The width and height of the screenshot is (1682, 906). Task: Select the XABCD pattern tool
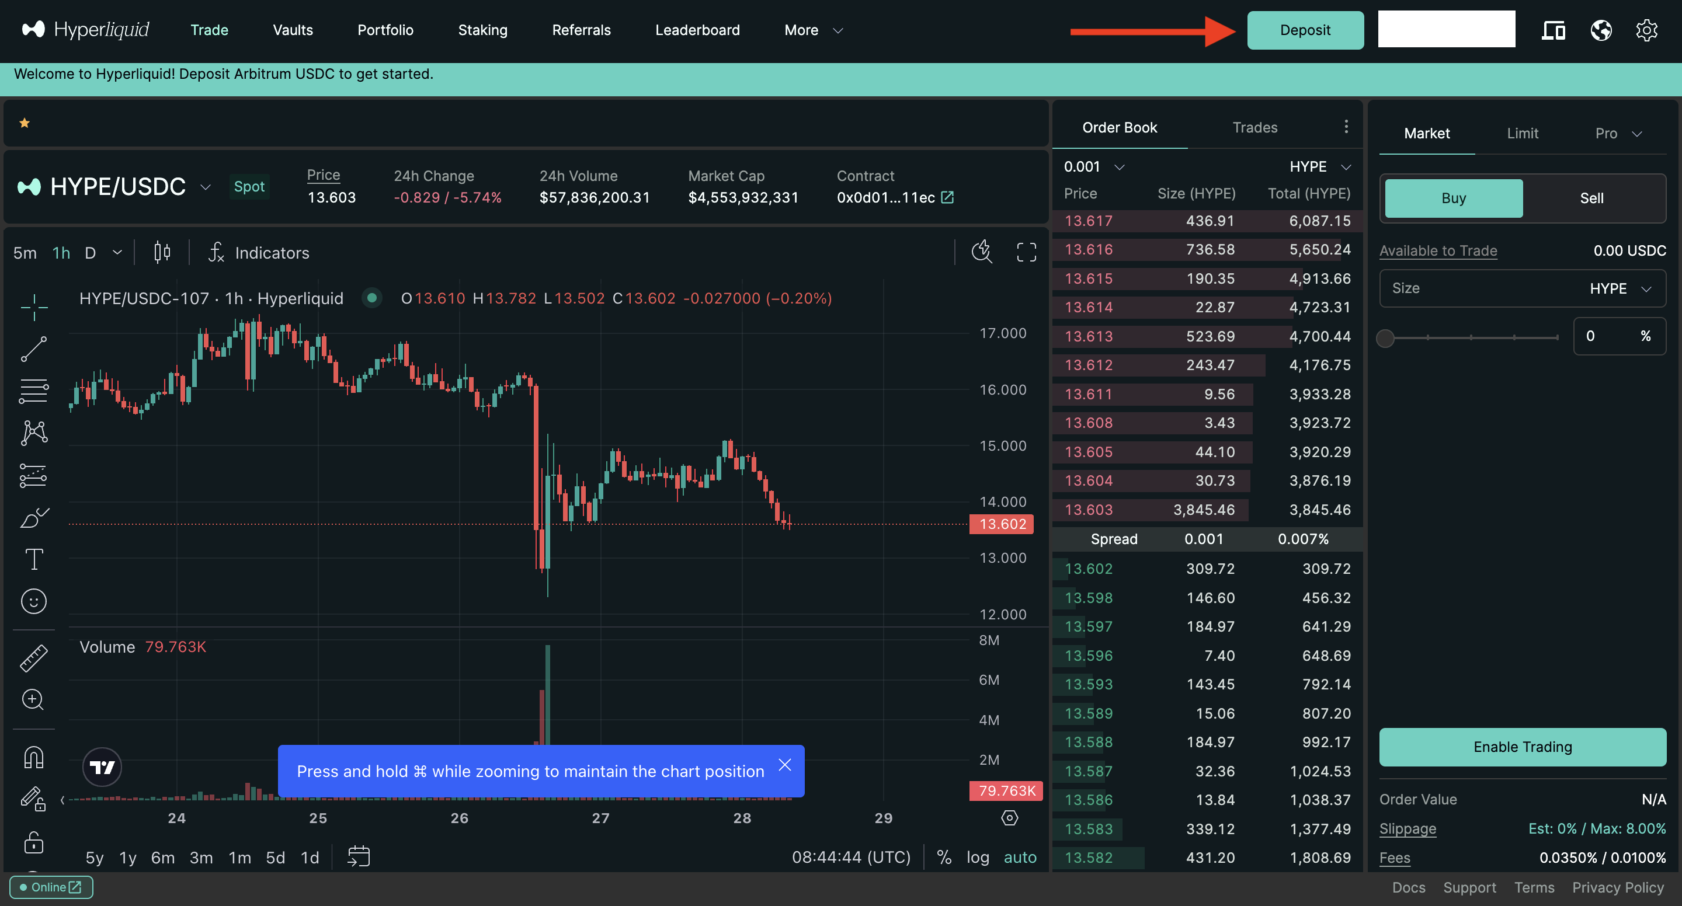34,433
